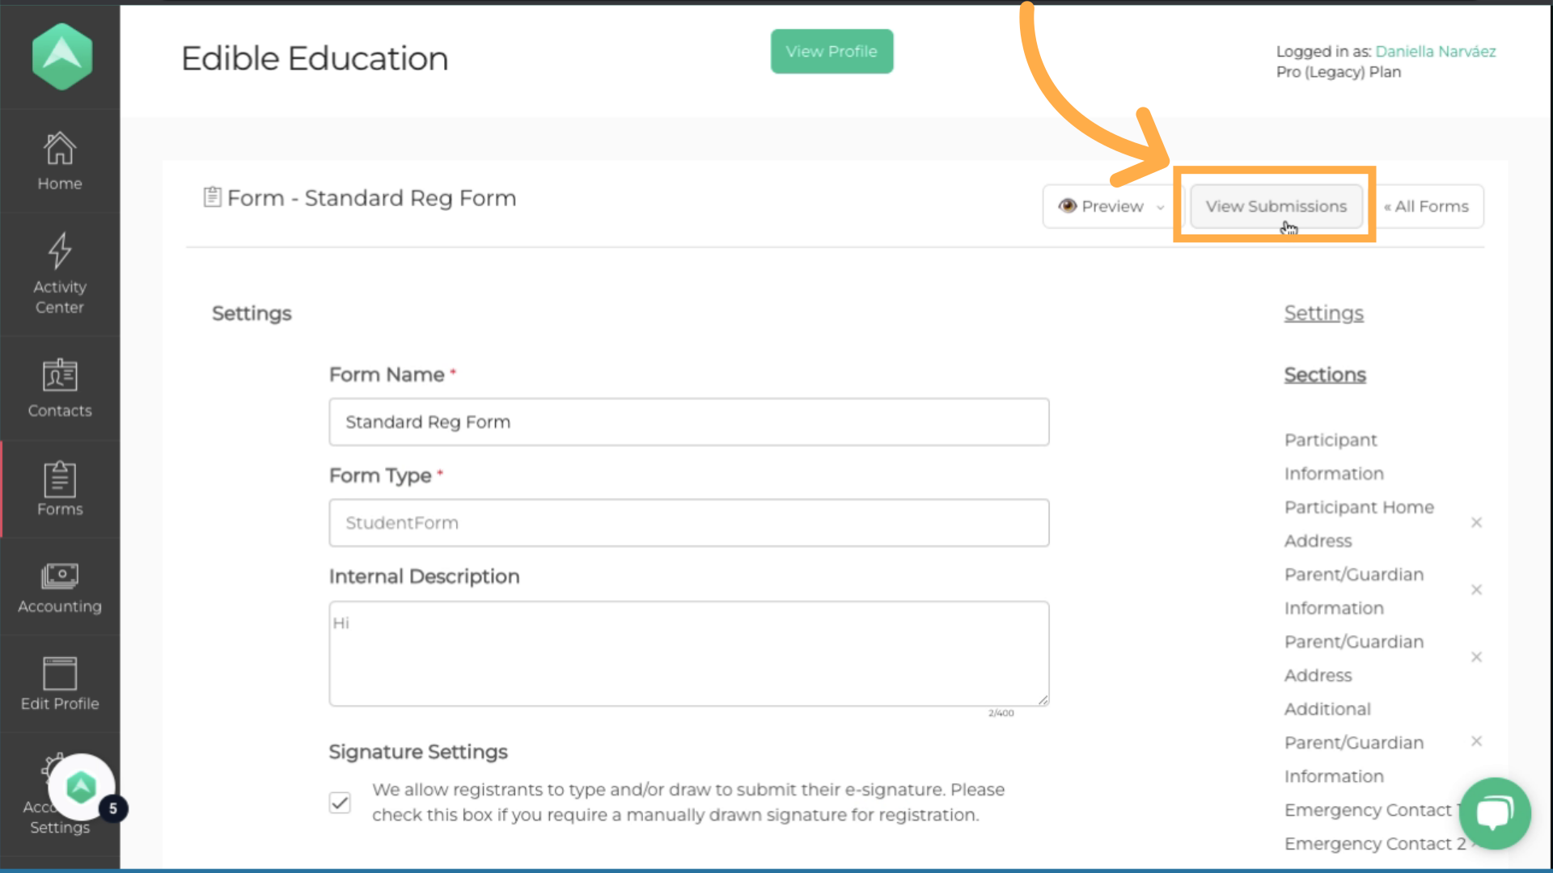The image size is (1553, 873).
Task: Toggle the manually drawn signature checkbox
Action: [340, 803]
